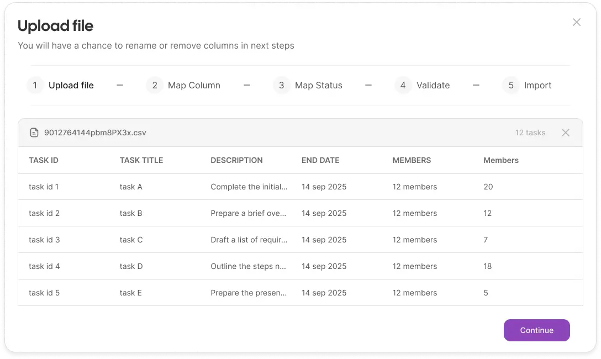Select step 1 Upload file

click(x=61, y=85)
